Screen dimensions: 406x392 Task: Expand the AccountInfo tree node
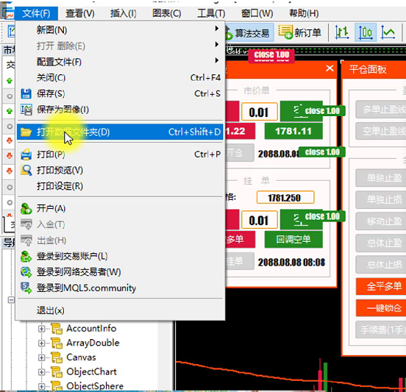pos(41,329)
